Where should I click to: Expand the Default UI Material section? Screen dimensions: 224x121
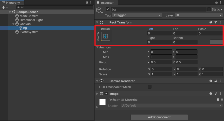(x=97, y=107)
